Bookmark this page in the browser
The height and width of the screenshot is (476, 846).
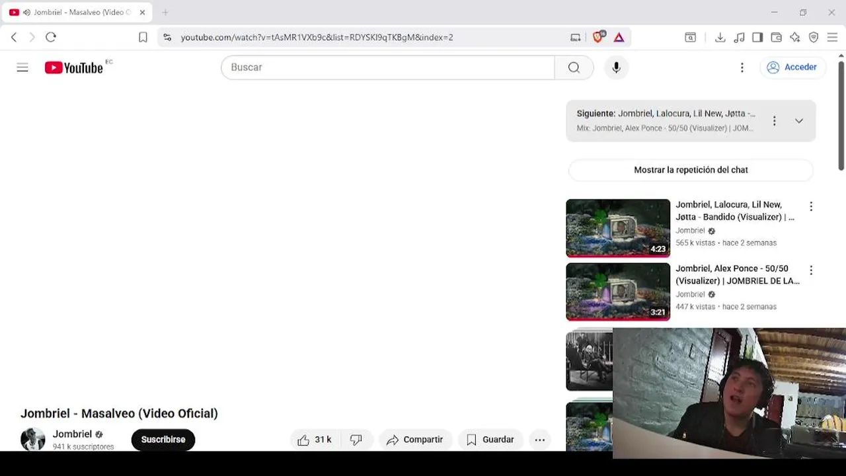click(143, 37)
